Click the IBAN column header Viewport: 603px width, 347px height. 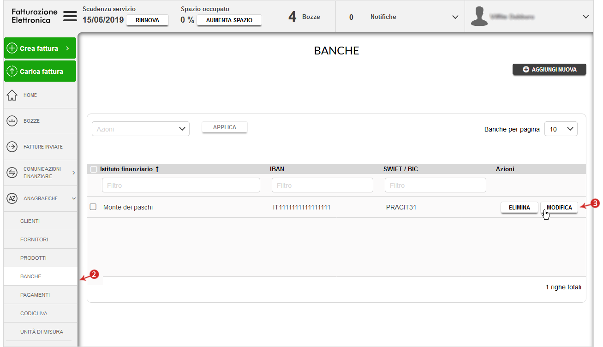pos(277,169)
